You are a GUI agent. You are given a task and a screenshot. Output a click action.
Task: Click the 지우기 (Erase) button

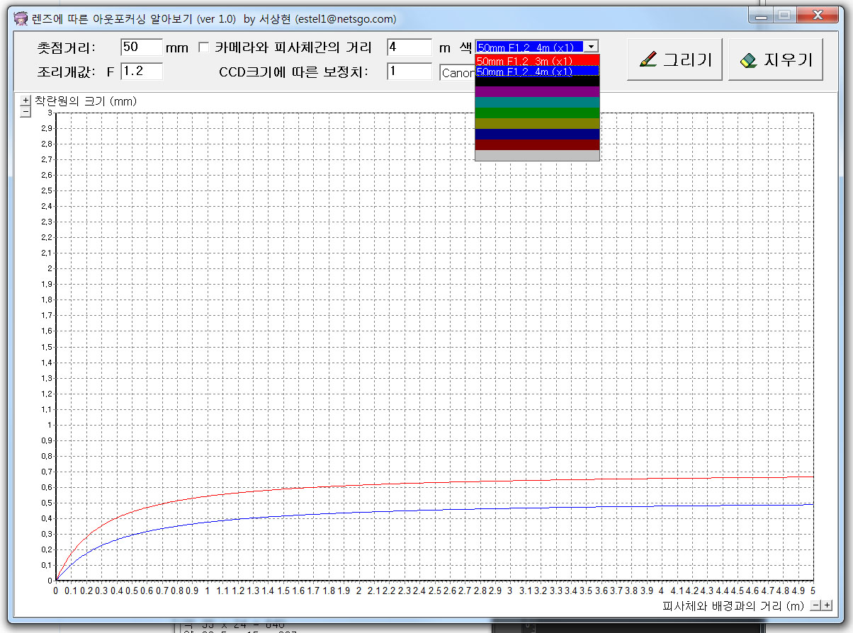coord(775,60)
